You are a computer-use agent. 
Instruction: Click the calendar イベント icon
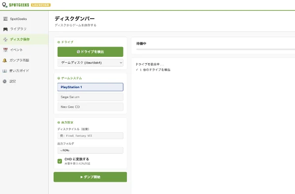tap(5, 49)
